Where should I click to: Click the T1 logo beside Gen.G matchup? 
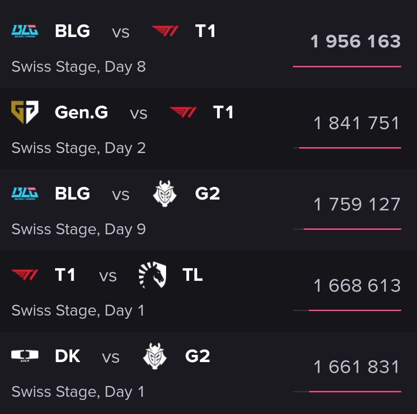(183, 112)
